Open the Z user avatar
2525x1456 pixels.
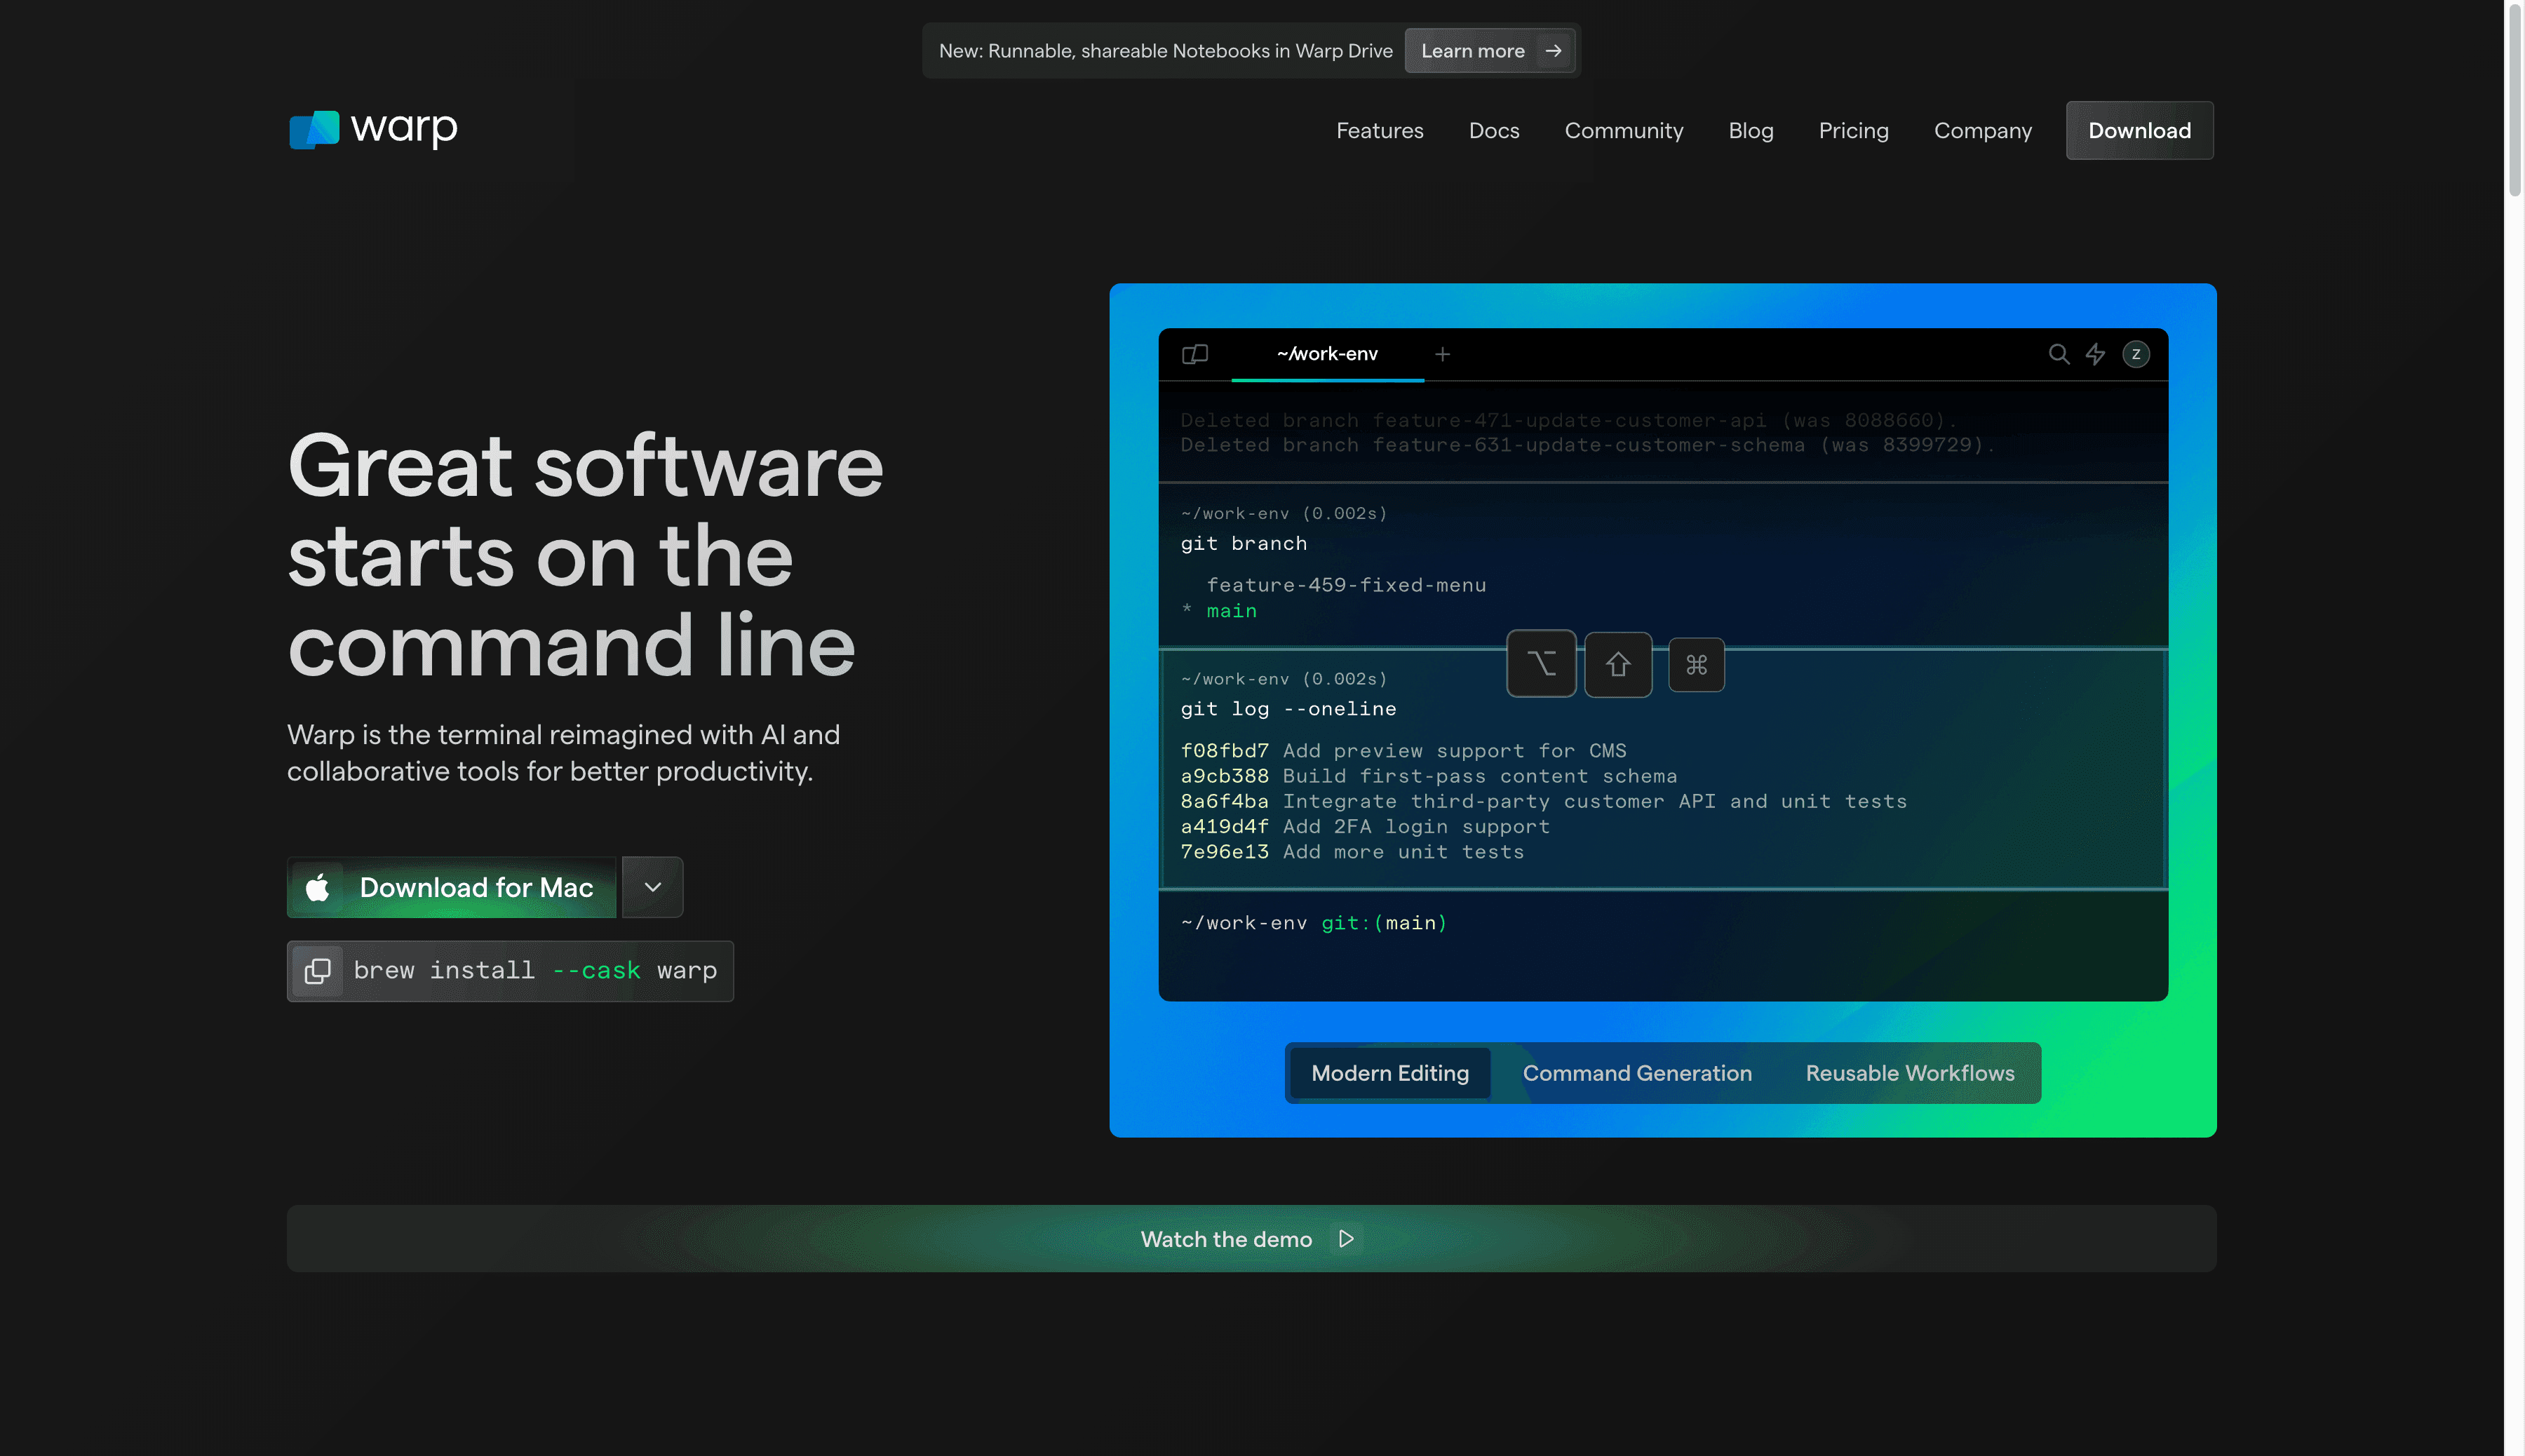click(x=2136, y=354)
